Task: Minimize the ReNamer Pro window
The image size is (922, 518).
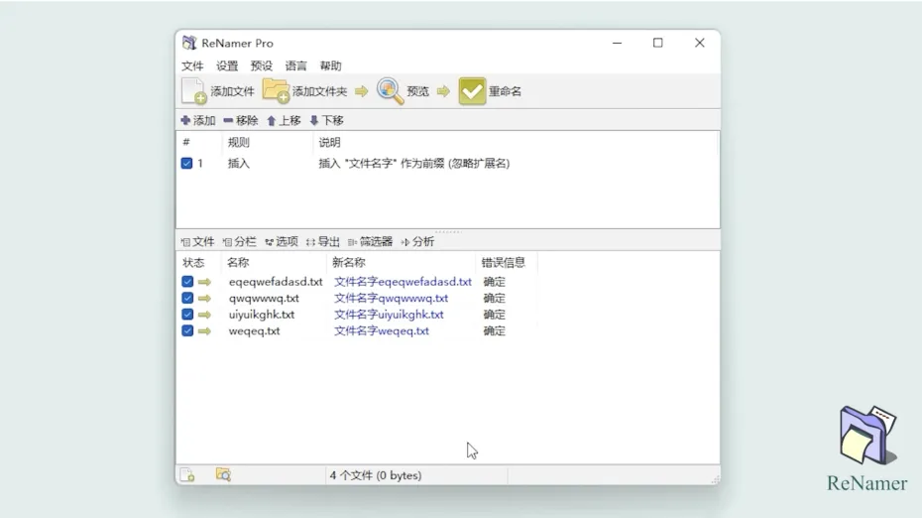Action: coord(617,43)
